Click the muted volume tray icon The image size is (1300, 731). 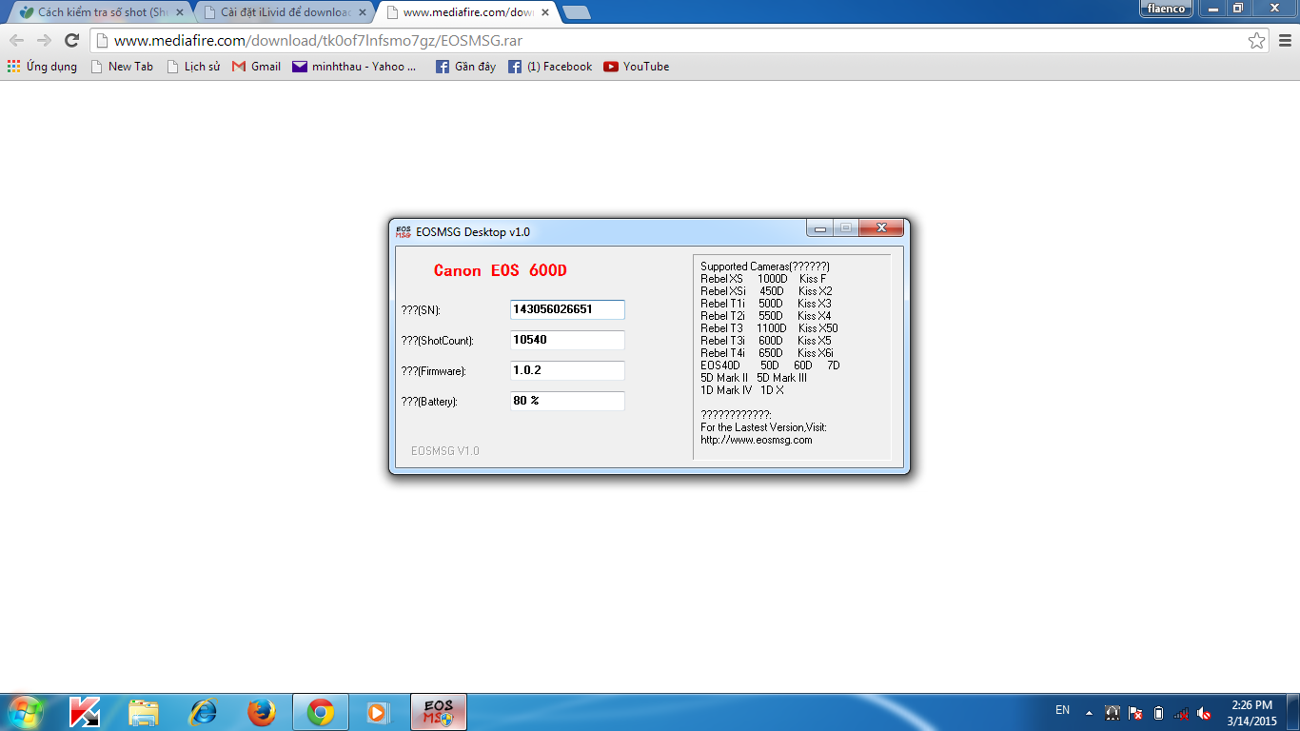coord(1204,712)
